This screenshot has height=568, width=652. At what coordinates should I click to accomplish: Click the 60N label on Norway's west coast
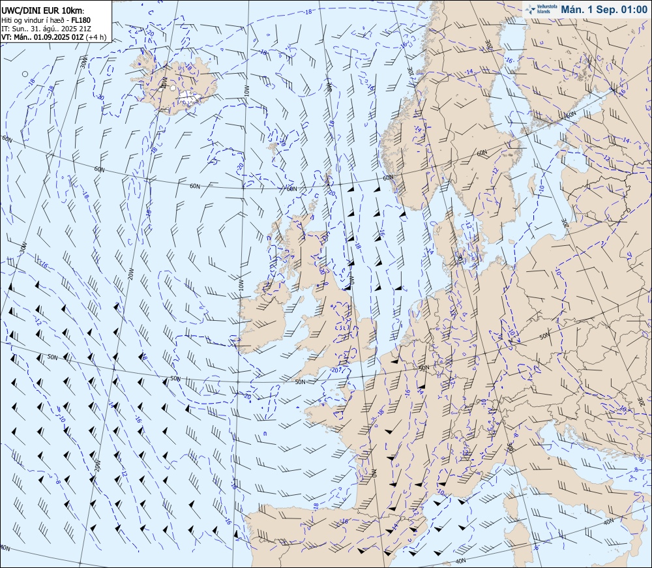click(388, 177)
